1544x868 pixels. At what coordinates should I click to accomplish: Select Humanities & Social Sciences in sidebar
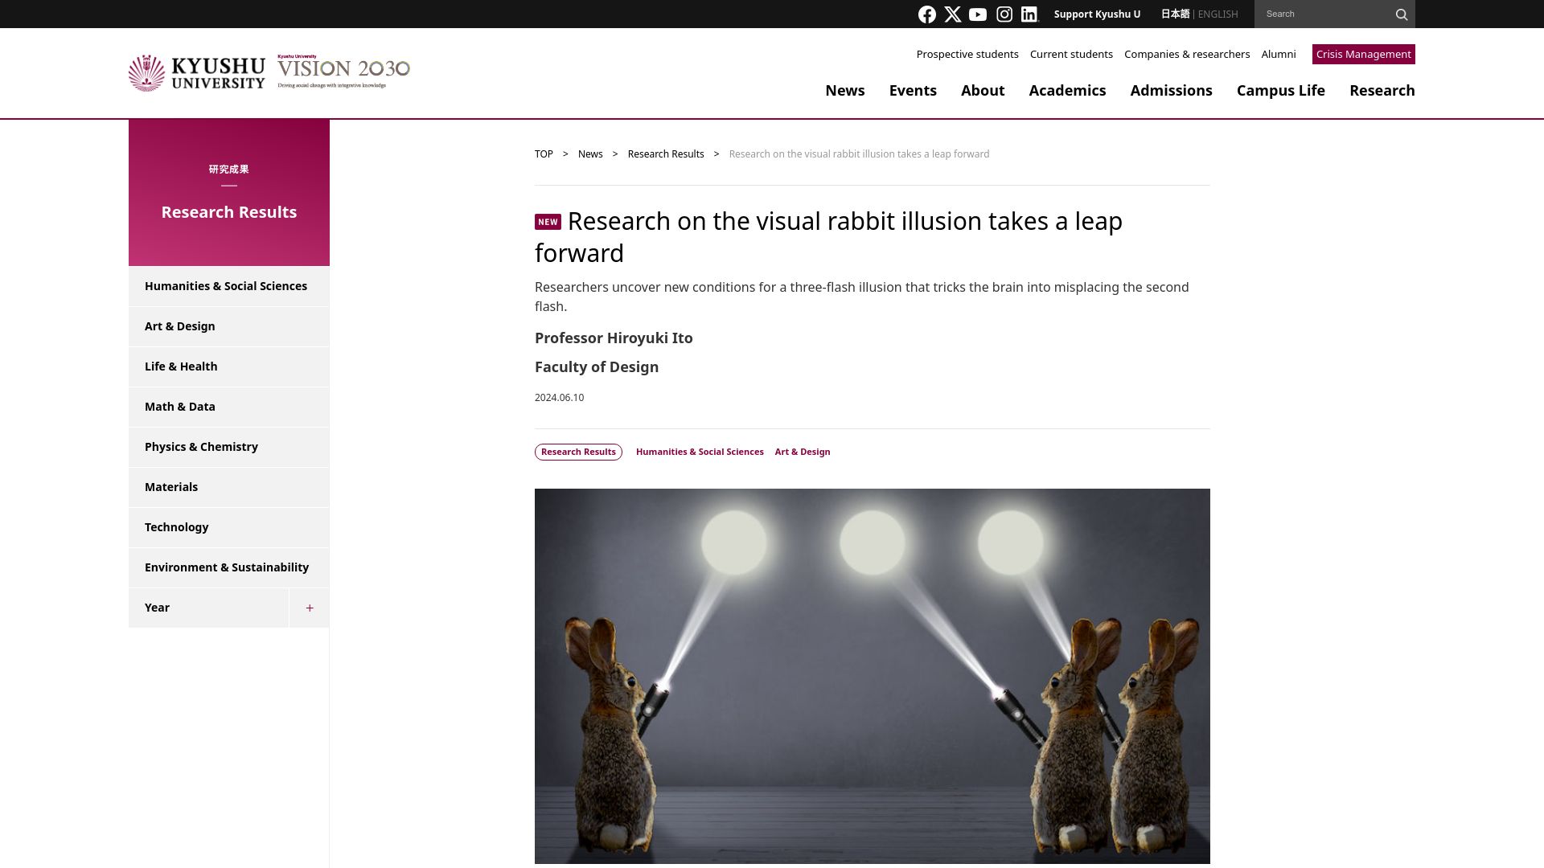(x=229, y=286)
